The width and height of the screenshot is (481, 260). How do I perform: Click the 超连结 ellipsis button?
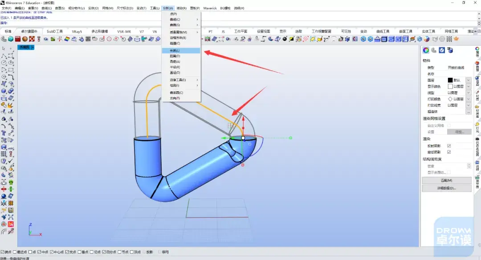(x=469, y=112)
